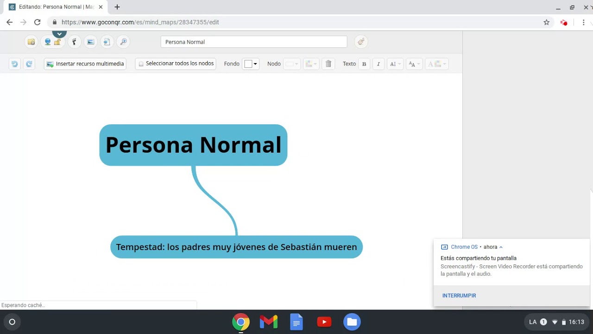The image size is (593, 334).
Task: Collapse the top toolbar with the chevron tab
Action: (59, 34)
